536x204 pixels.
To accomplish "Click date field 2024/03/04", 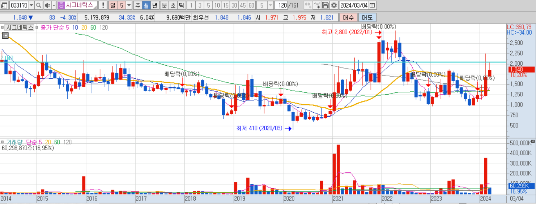I will (354, 5).
